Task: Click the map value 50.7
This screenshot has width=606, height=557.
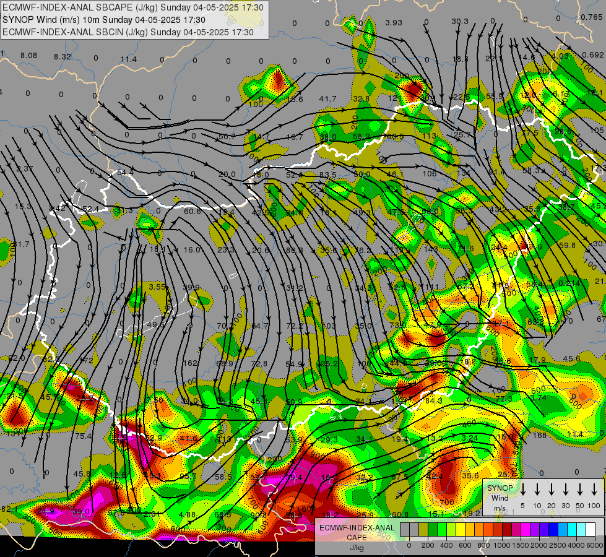Action: [227, 137]
